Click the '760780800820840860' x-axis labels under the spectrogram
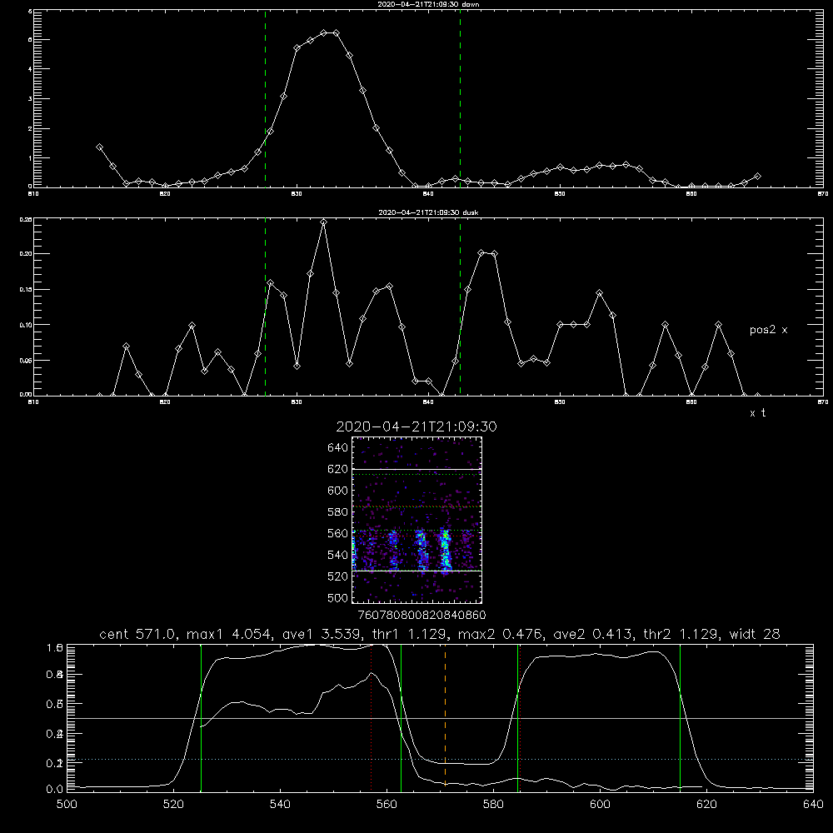833x833 pixels. [x=422, y=615]
